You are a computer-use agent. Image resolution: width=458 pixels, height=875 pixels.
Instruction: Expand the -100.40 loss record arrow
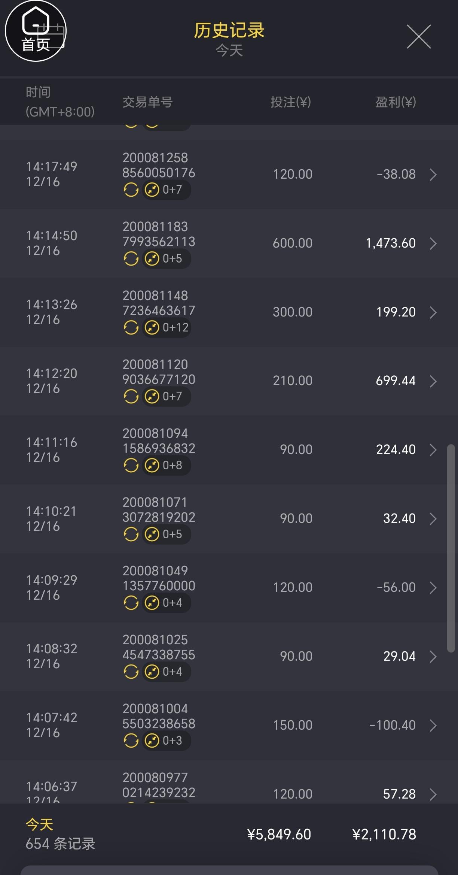coord(433,726)
